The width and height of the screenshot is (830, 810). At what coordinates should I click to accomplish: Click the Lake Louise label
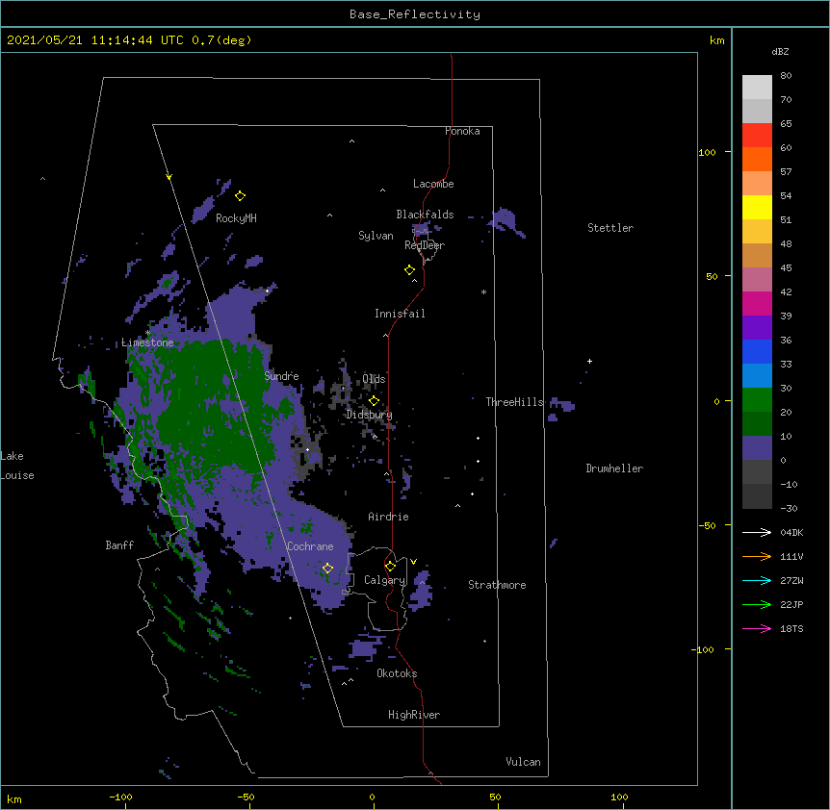coord(17,466)
